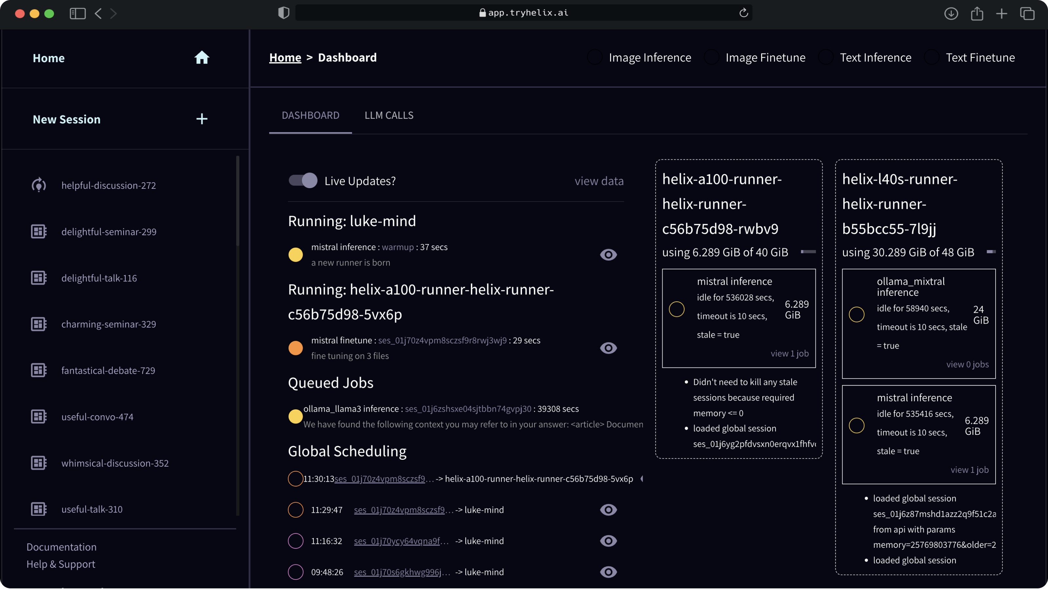Viewport: 1048px width, 589px height.
Task: Click the fantastical-debate-729 session icon
Action: (39, 370)
